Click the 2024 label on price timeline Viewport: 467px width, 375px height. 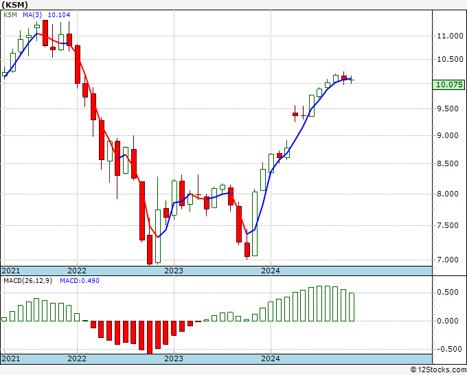click(271, 271)
